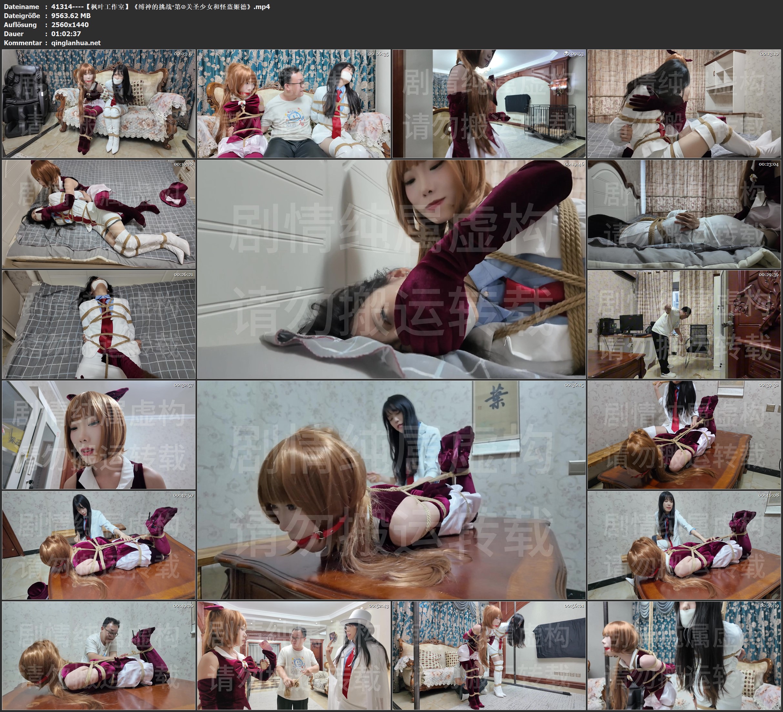Screen dimensions: 783x712
Task: Open the large thumbnail stamped 00:19:46
Action: [392, 269]
